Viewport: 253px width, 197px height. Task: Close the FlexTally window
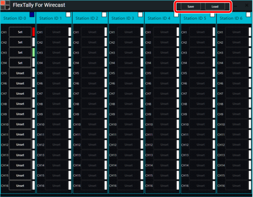tap(246, 6)
